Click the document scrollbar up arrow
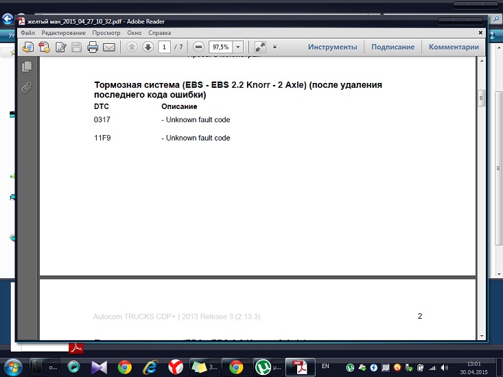The height and width of the screenshot is (377, 503). click(x=482, y=61)
